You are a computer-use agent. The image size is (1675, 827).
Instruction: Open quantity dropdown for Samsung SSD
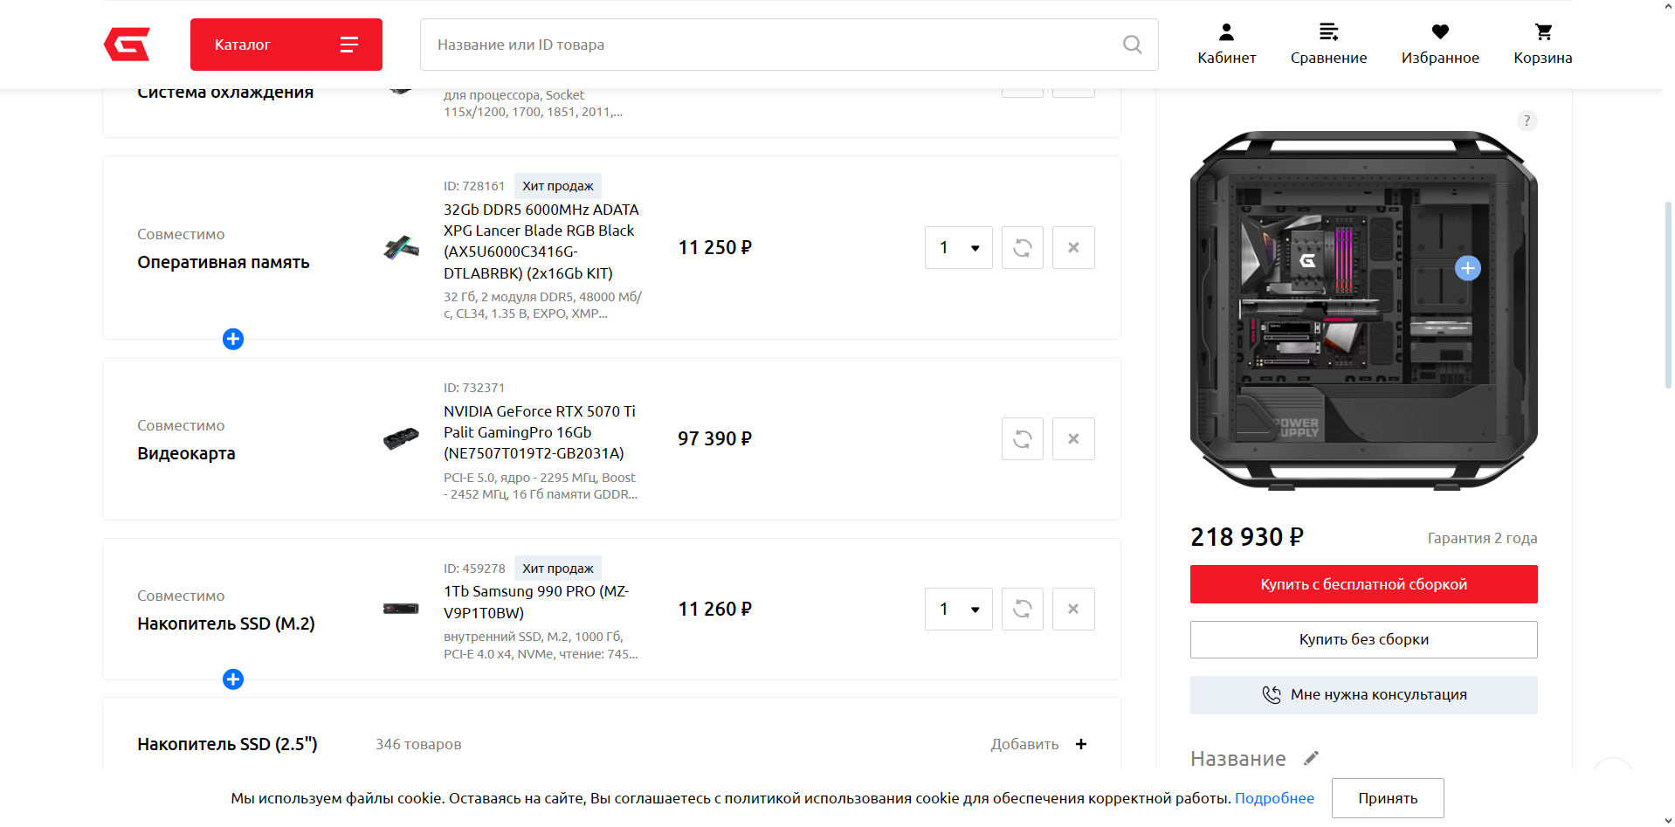click(958, 609)
